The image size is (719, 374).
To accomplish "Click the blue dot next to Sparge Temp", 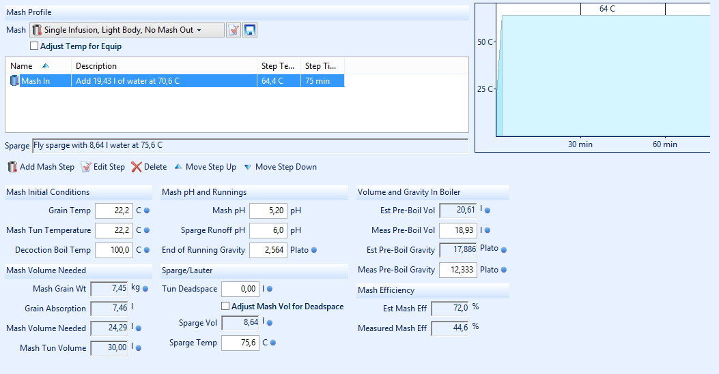I will click(273, 343).
